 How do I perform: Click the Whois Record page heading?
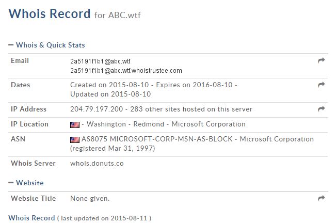pos(50,14)
